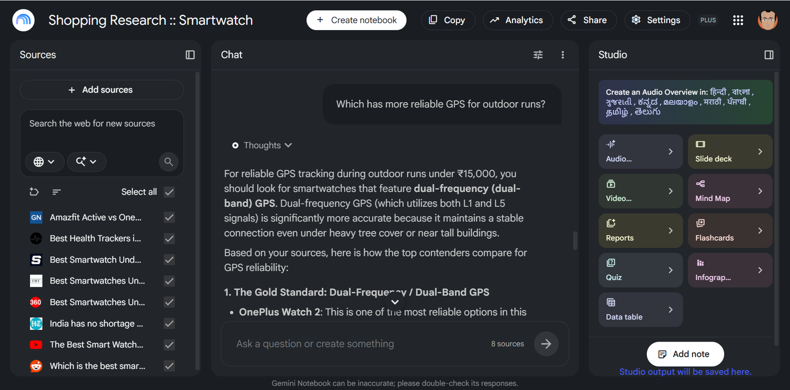Expand the Thoughts section

click(x=262, y=145)
